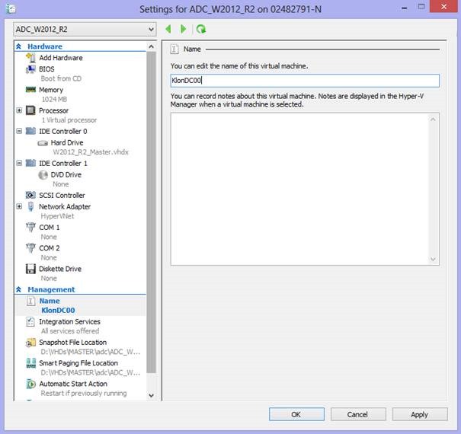Collapse the Hardware section chevron
This screenshot has width=461, height=434.
point(18,46)
